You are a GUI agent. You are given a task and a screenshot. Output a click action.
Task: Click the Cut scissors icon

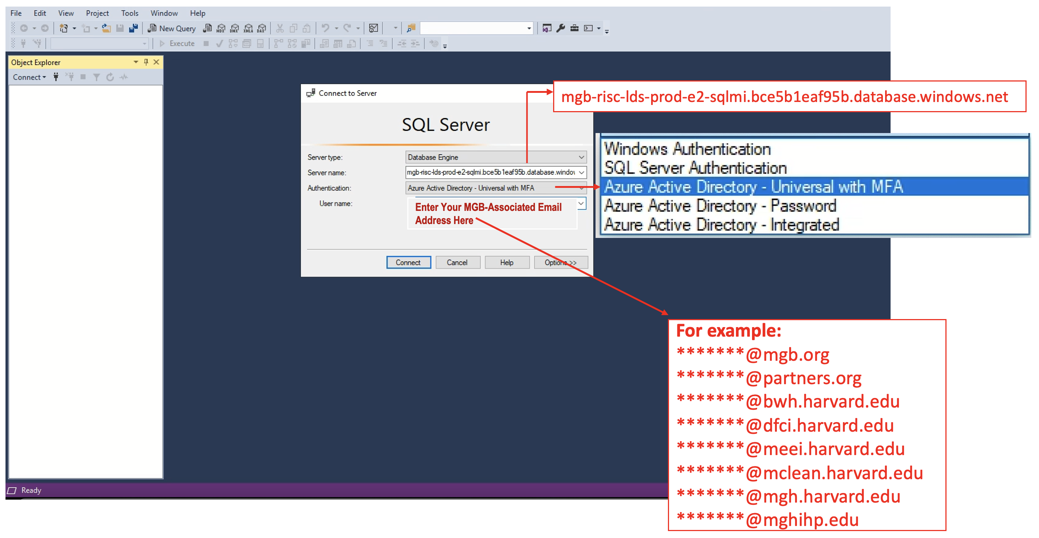(280, 28)
